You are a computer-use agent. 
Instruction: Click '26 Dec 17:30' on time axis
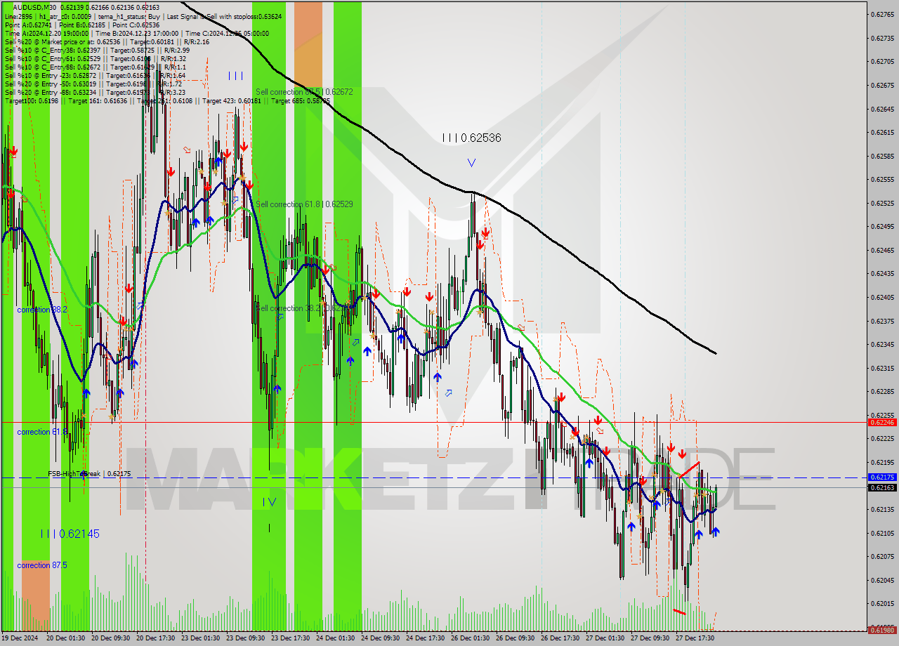click(x=560, y=638)
